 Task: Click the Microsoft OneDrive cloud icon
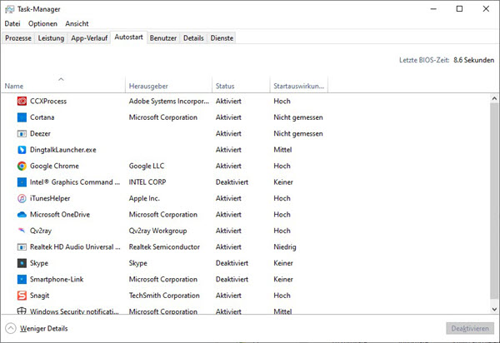22,215
